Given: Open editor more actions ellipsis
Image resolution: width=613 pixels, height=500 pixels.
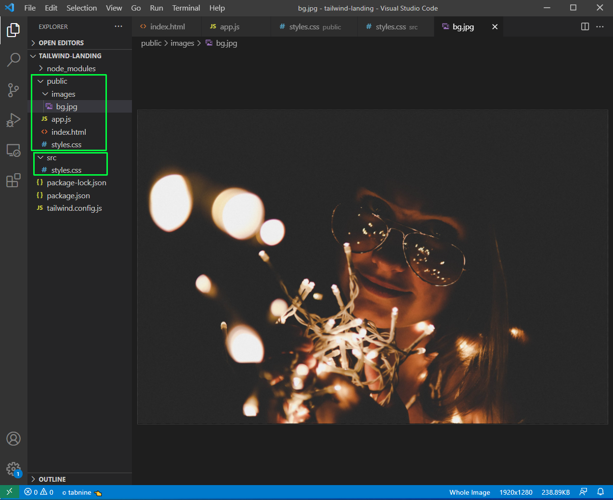Looking at the screenshot, I should coord(600,26).
